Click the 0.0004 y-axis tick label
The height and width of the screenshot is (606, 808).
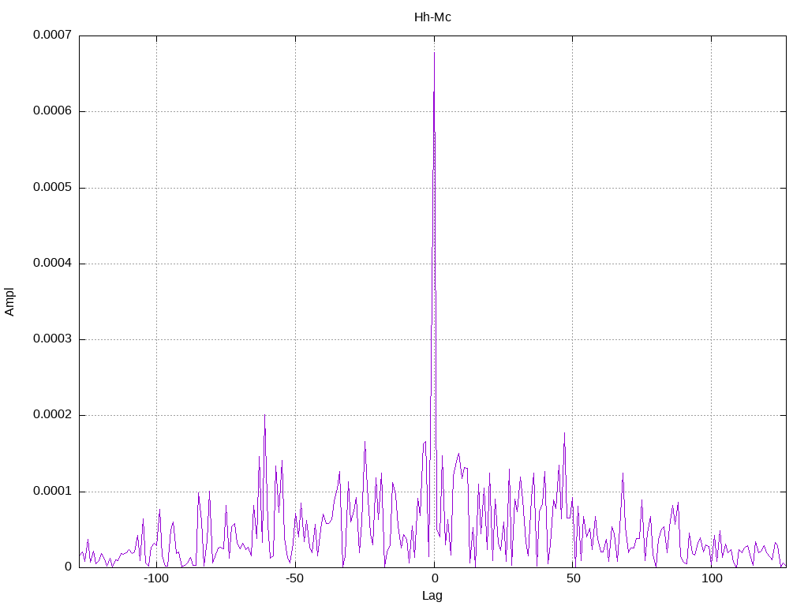click(52, 264)
